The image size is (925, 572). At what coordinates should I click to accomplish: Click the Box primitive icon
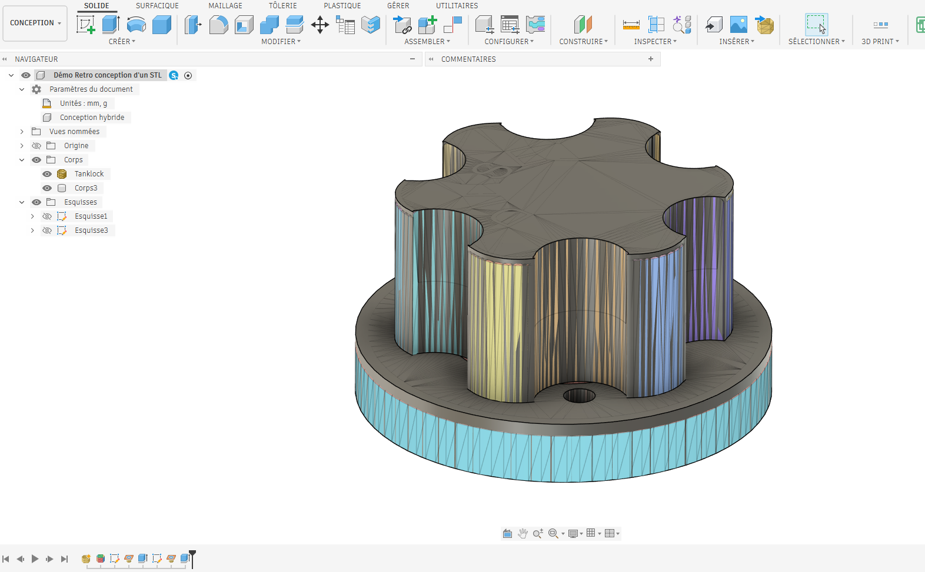point(161,25)
